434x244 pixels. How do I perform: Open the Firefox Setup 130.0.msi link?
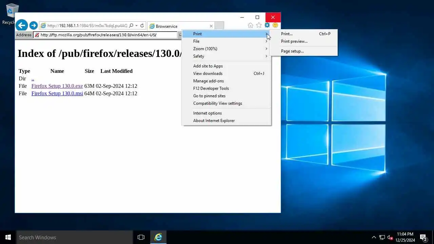(57, 94)
